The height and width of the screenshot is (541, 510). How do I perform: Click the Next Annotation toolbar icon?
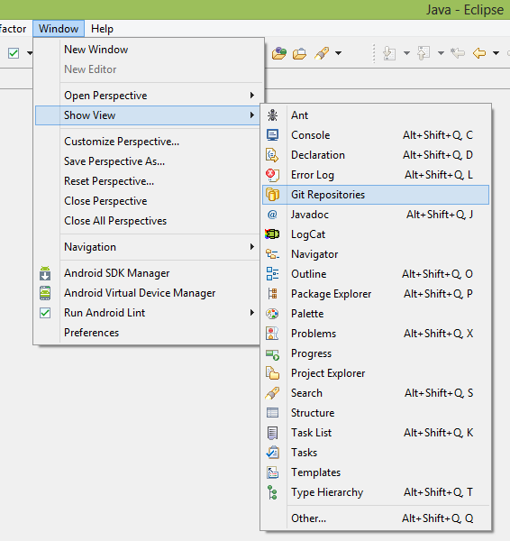[389, 53]
